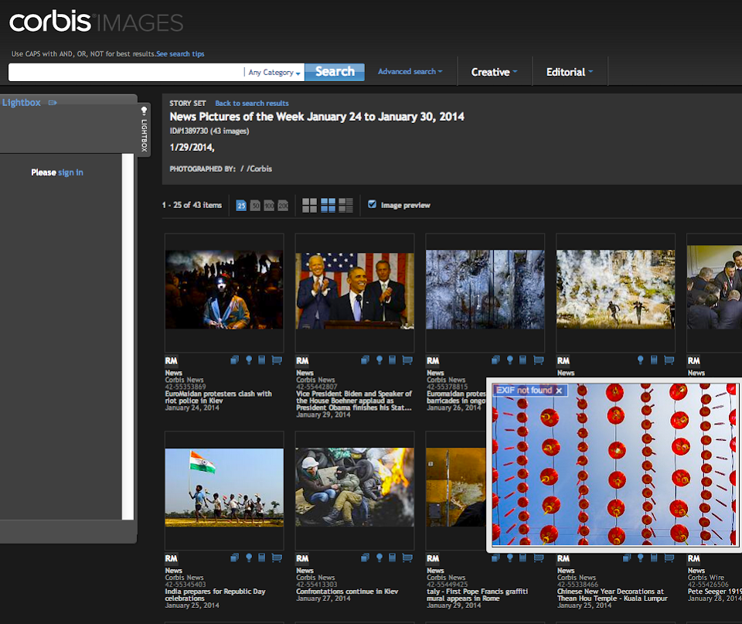Open the Lightbox heading link
The height and width of the screenshot is (624, 742).
[x=22, y=103]
